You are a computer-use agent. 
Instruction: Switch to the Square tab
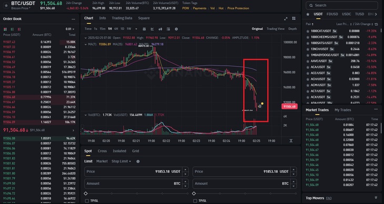[x=144, y=18]
